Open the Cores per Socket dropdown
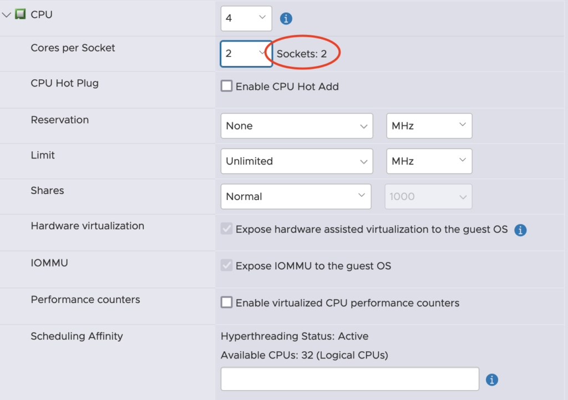This screenshot has height=400, width=568. click(x=246, y=54)
